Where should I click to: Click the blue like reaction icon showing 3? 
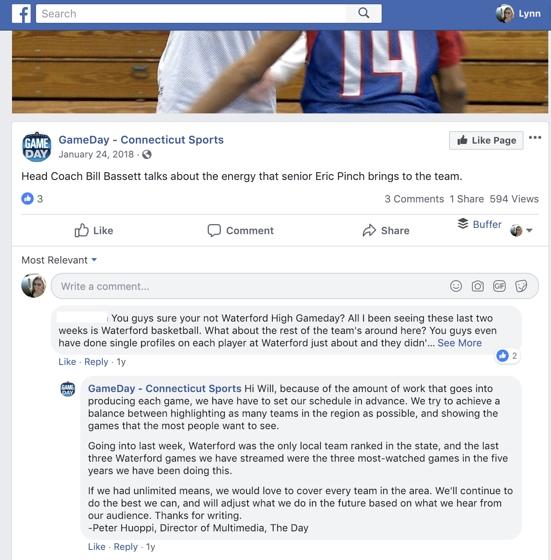(28, 199)
